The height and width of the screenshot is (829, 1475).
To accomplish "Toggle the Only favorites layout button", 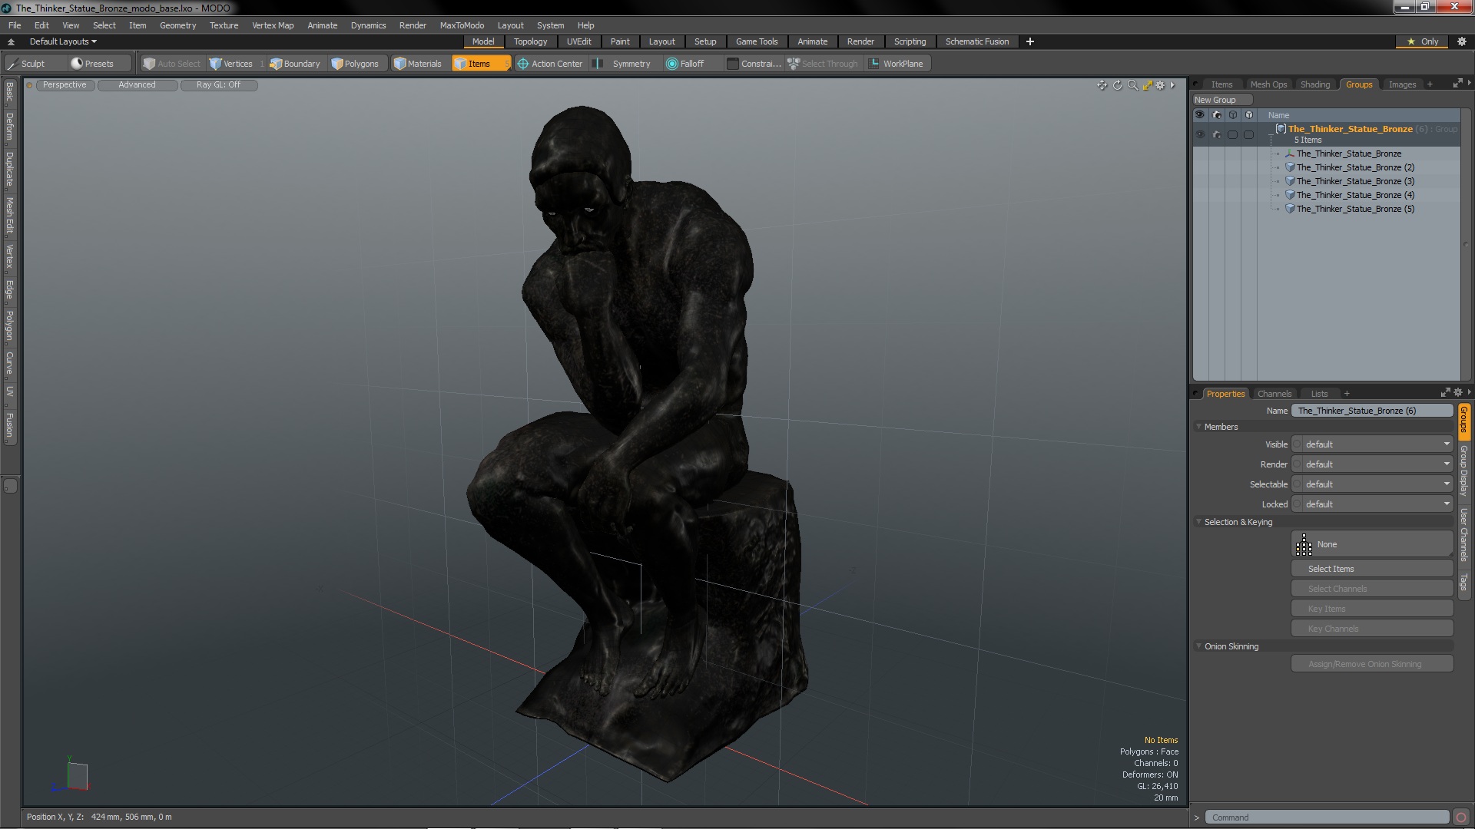I will (x=1423, y=41).
